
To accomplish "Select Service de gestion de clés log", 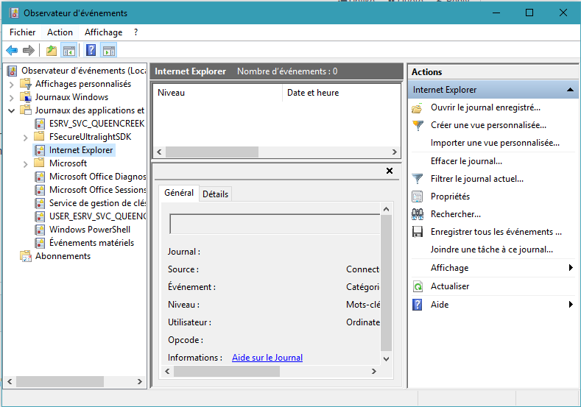I will coord(97,203).
